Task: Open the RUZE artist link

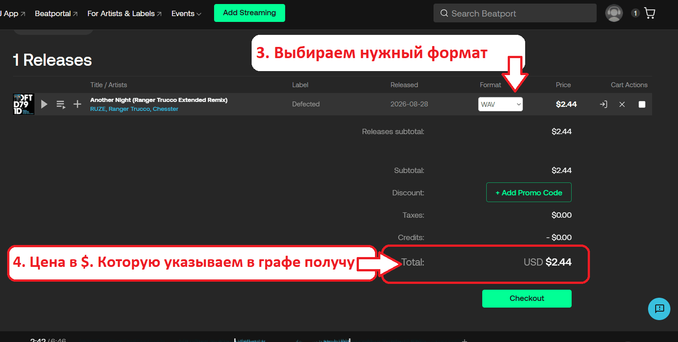Action: point(98,109)
